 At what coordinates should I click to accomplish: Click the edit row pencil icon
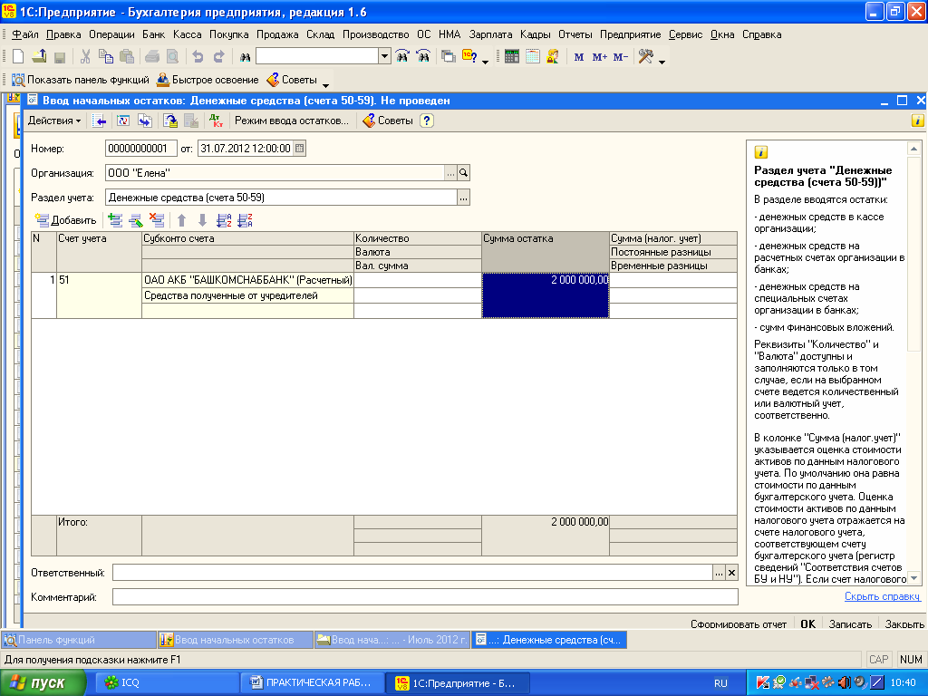click(x=136, y=220)
